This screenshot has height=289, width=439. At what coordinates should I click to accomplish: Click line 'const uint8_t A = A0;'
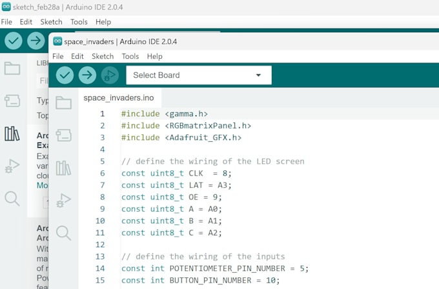pos(172,209)
